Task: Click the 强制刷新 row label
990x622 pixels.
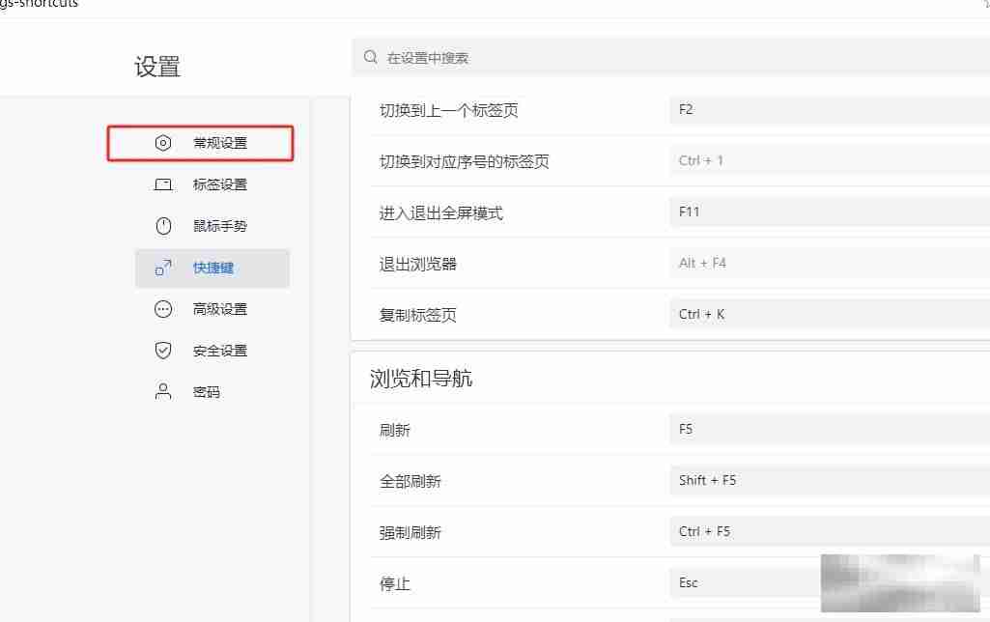Action: click(410, 533)
